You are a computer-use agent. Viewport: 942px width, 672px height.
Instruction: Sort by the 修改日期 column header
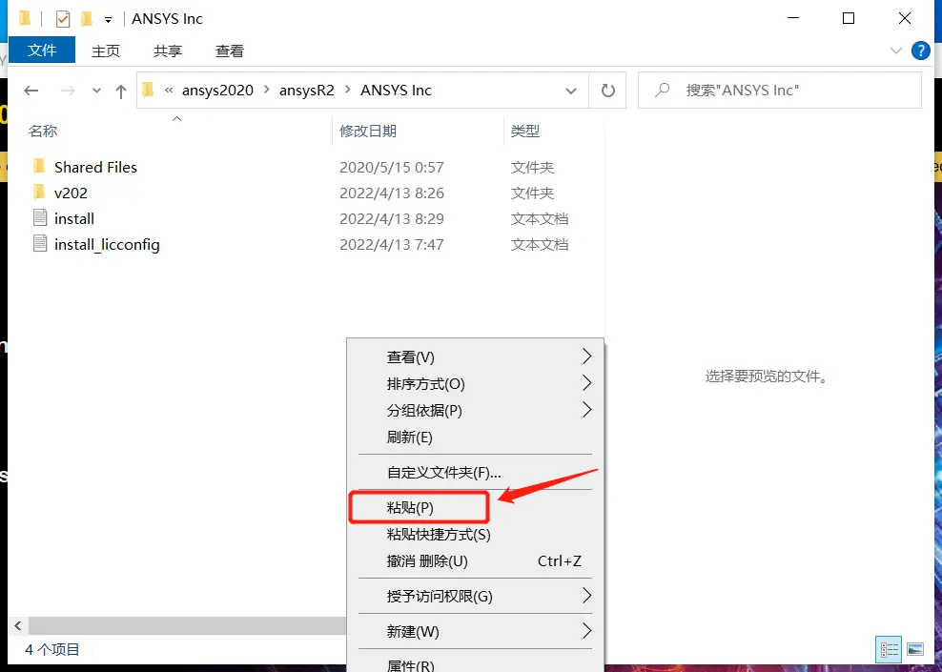click(x=368, y=131)
